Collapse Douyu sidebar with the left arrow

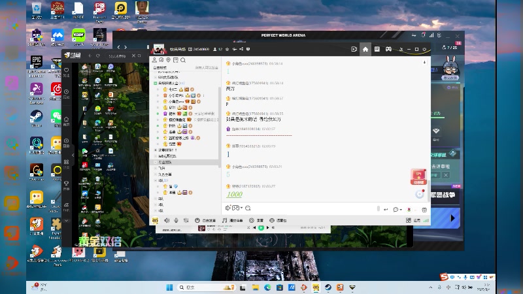73,155
